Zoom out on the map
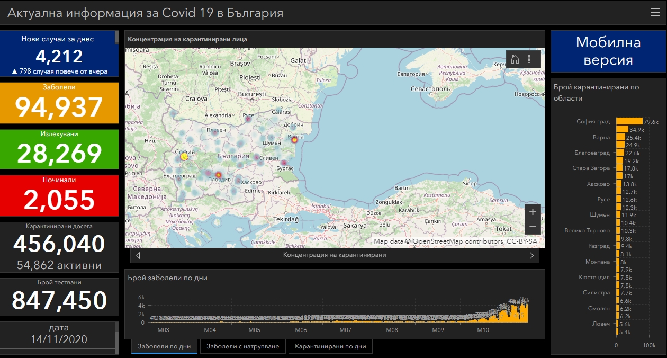 (x=533, y=227)
